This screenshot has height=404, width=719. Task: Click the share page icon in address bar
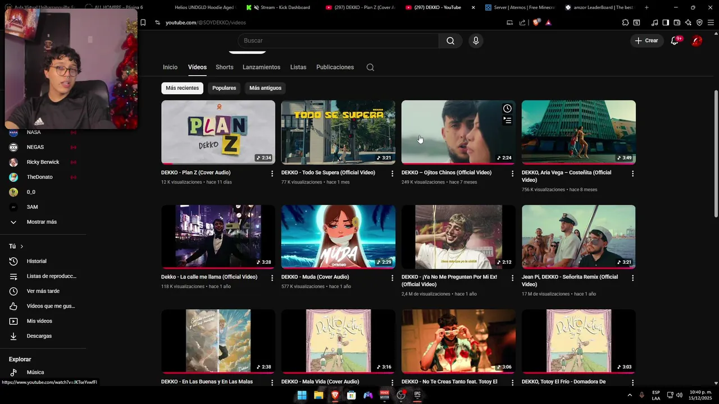[522, 22]
